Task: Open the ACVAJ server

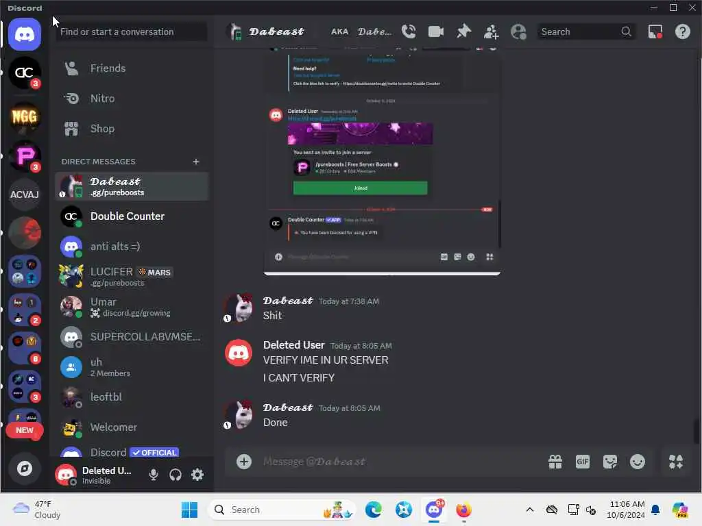Action: click(x=25, y=195)
